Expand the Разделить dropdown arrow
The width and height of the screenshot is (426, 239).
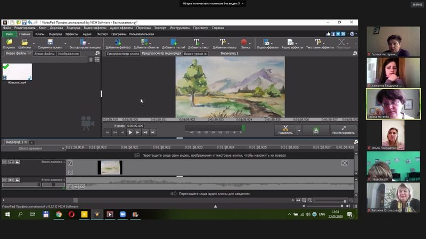(299, 130)
